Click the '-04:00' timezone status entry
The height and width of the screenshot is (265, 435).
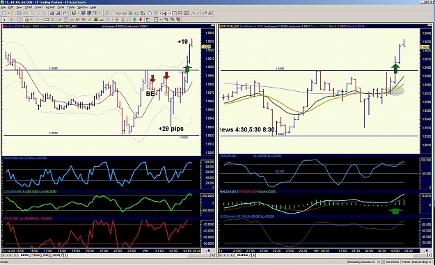tap(405, 262)
